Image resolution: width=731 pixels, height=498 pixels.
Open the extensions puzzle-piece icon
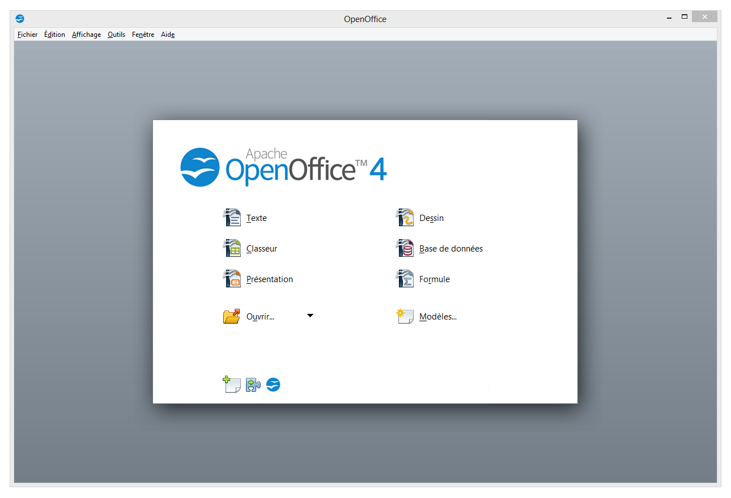click(252, 384)
